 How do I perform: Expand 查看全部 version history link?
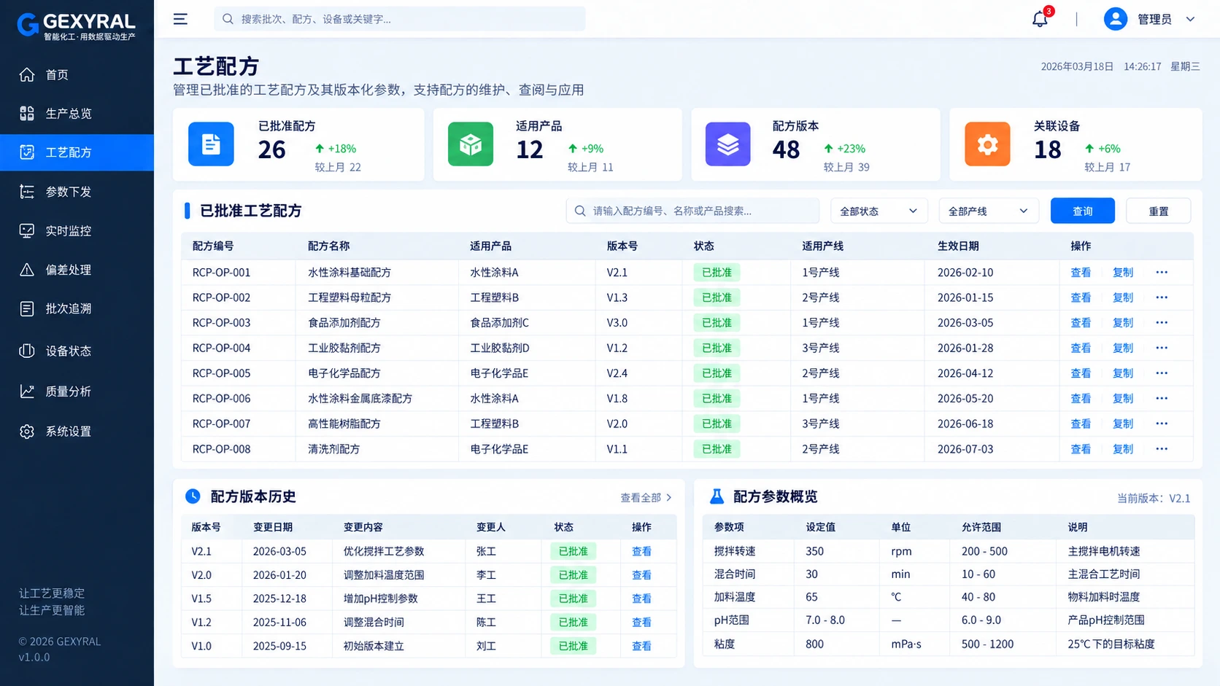point(646,498)
